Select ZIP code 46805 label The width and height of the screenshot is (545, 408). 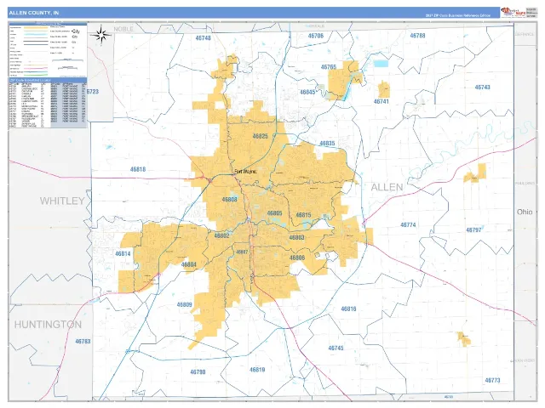[274, 213]
